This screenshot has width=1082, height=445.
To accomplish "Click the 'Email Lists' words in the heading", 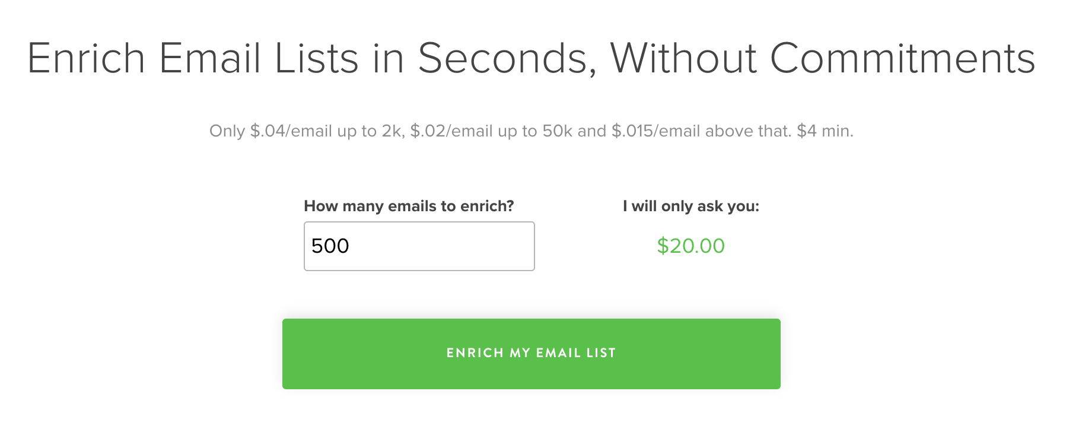I will (x=259, y=58).
